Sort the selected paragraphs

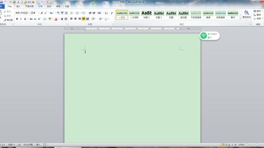click(x=106, y=13)
